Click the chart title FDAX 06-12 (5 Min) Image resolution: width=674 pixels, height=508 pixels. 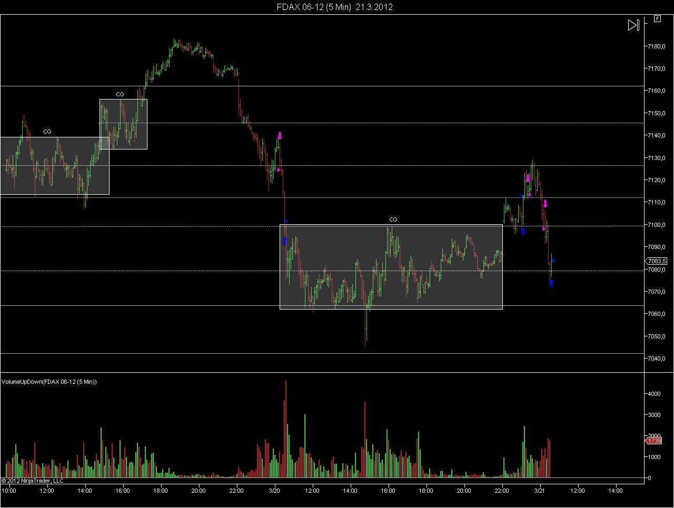click(x=314, y=7)
